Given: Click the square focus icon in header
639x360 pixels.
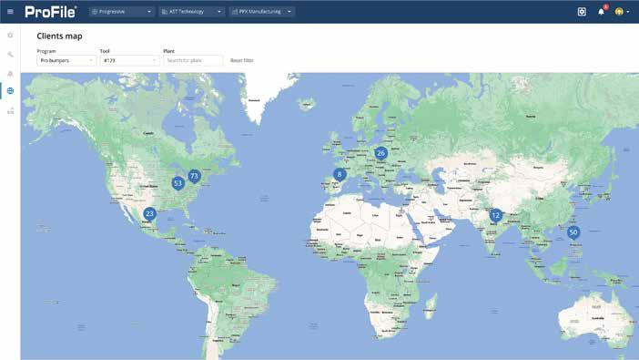Looking at the screenshot, I should pyautogui.click(x=582, y=12).
